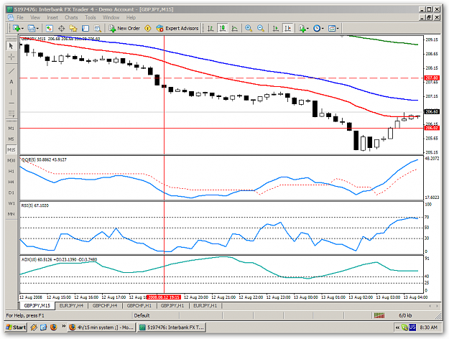Open the connection status bars icon
Image resolution: width=449 pixels, height=339 pixels.
[379, 315]
